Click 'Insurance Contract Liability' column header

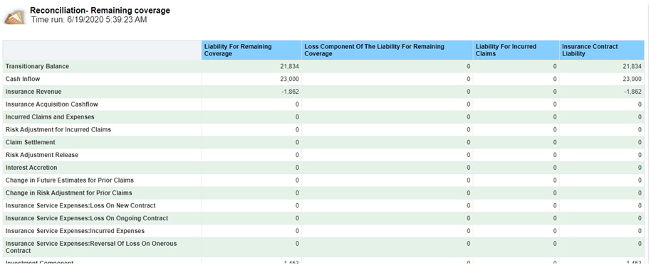602,50
